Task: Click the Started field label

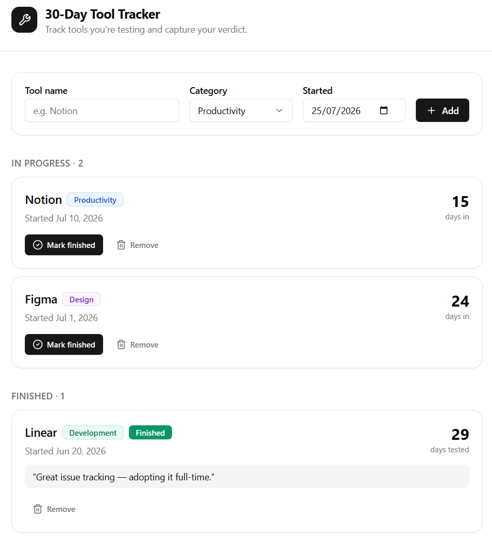Action: [317, 91]
